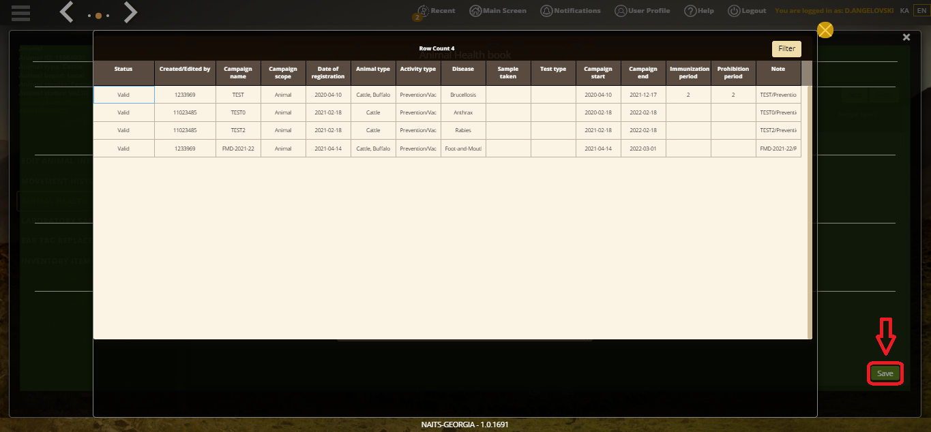This screenshot has height=432, width=931.
Task: Click registration date 2020-04-10 cell
Action: [328, 95]
